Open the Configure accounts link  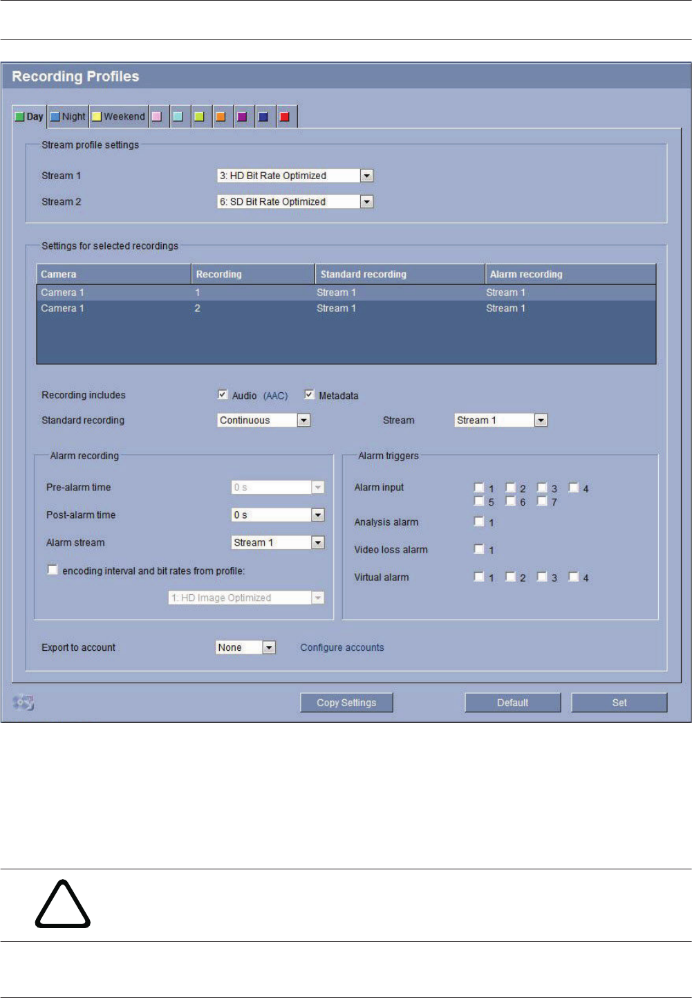(x=342, y=648)
